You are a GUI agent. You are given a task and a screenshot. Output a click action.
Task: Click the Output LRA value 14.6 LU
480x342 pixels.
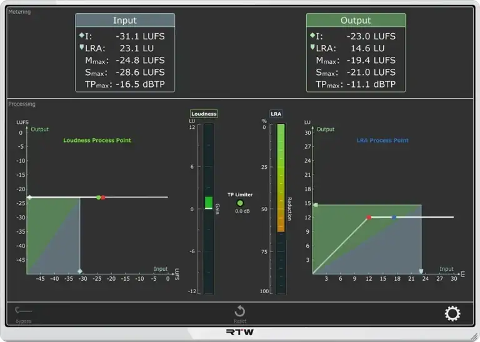(367, 48)
